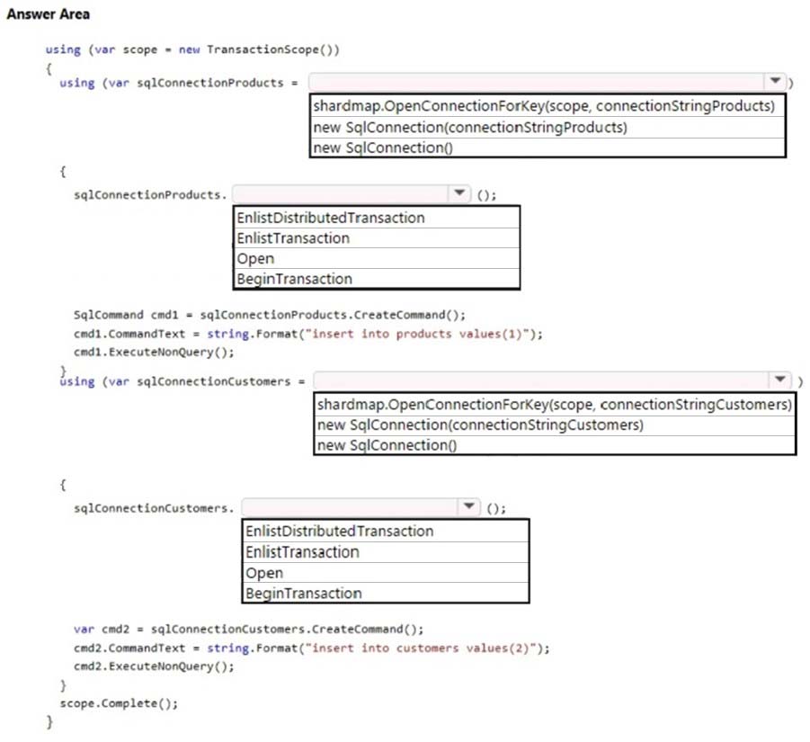810x742 pixels.
Task: Pick new SqlConnection() under sqlConnectionProducts
Action: coord(547,148)
